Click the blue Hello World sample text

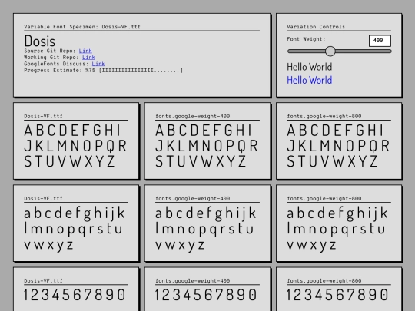(x=310, y=80)
